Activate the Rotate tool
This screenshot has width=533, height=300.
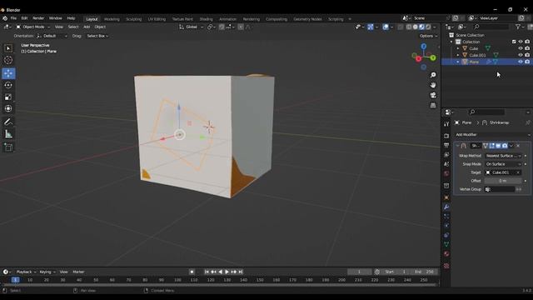click(x=8, y=85)
